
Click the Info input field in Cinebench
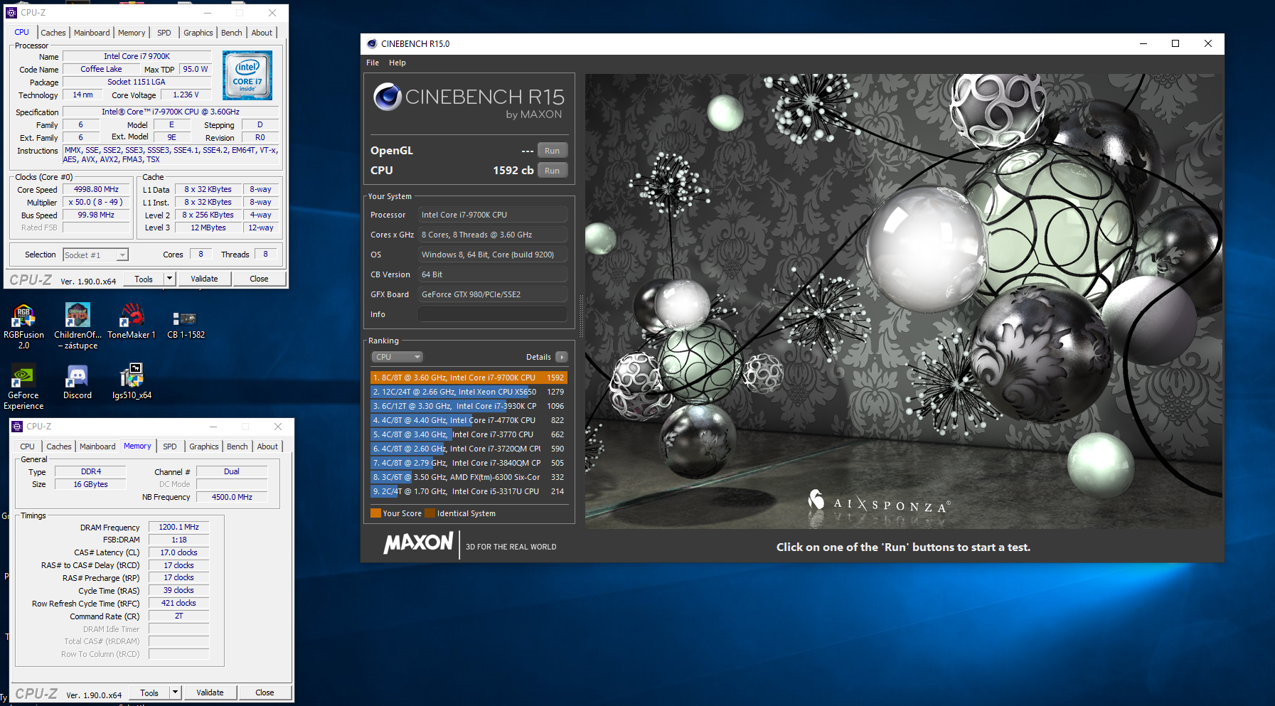click(x=493, y=314)
